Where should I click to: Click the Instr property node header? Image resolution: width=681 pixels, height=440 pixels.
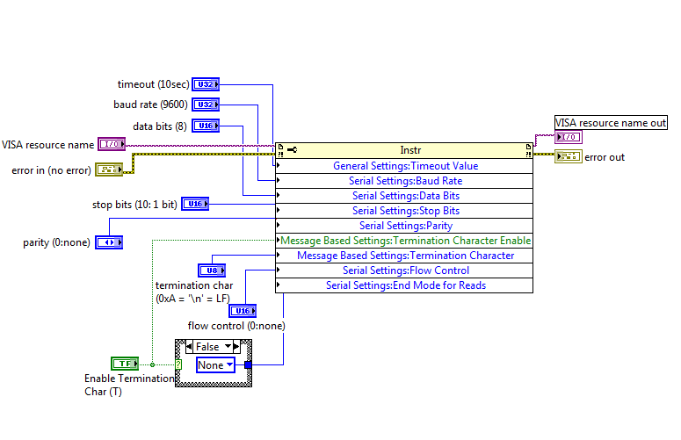pyautogui.click(x=404, y=150)
